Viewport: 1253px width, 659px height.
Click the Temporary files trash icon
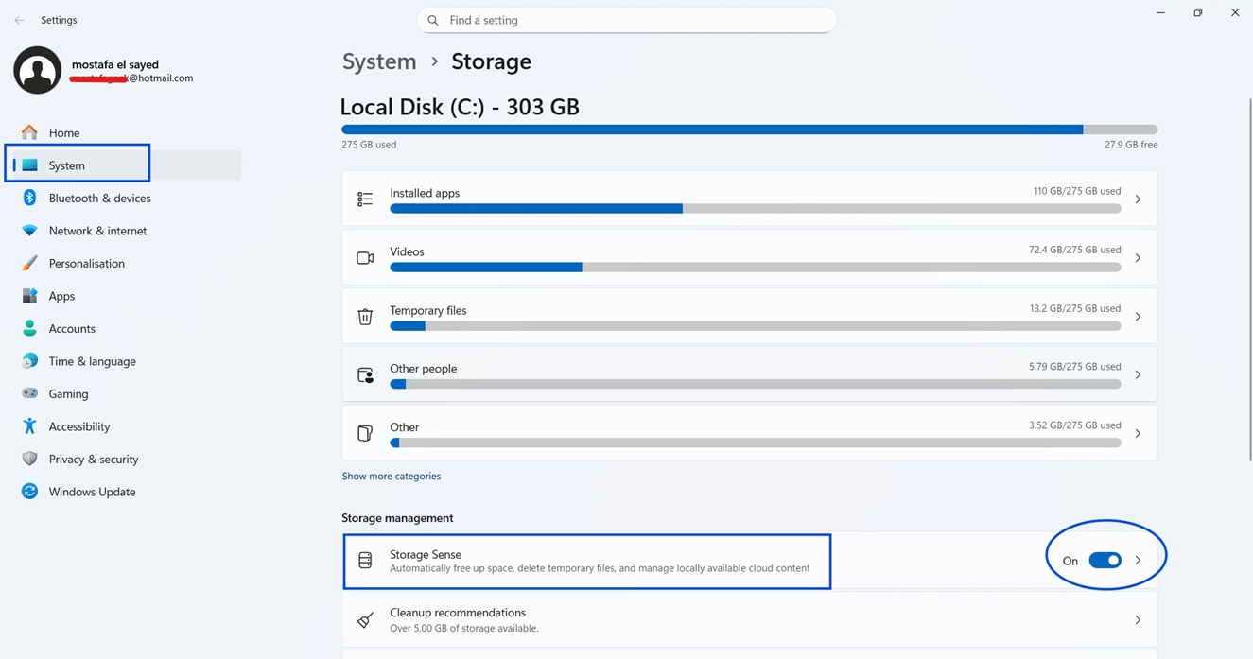[x=365, y=317]
